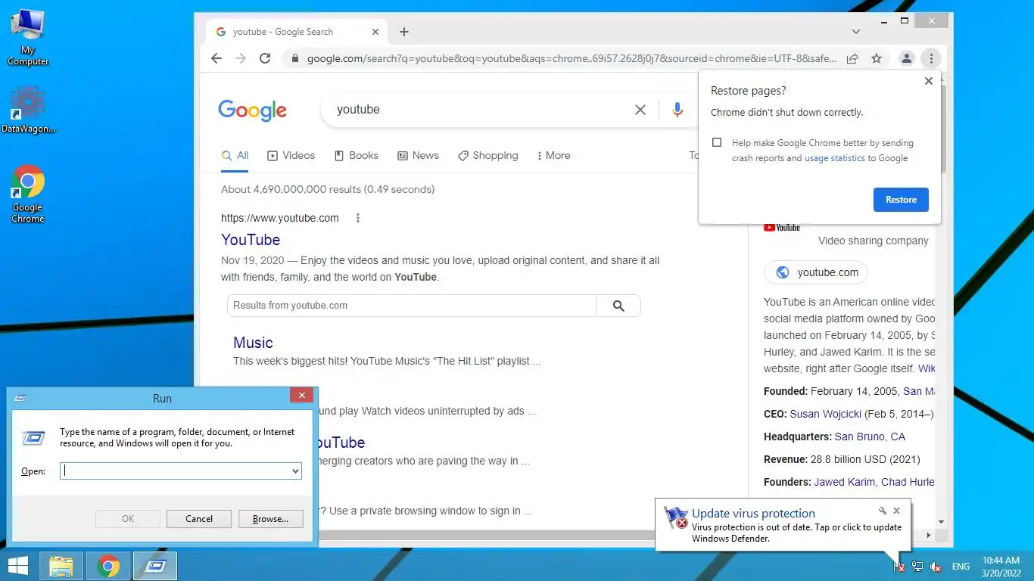Switch to Videos results

click(x=291, y=156)
